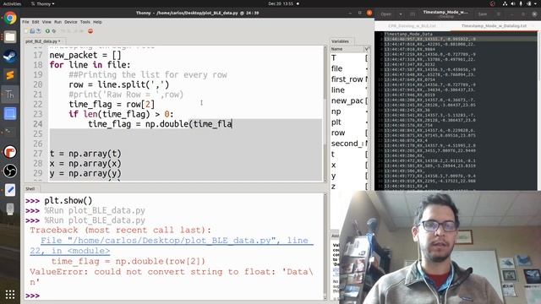This screenshot has height=304, width=541.
Task: Start debugging with the bug icon
Action: click(54, 31)
